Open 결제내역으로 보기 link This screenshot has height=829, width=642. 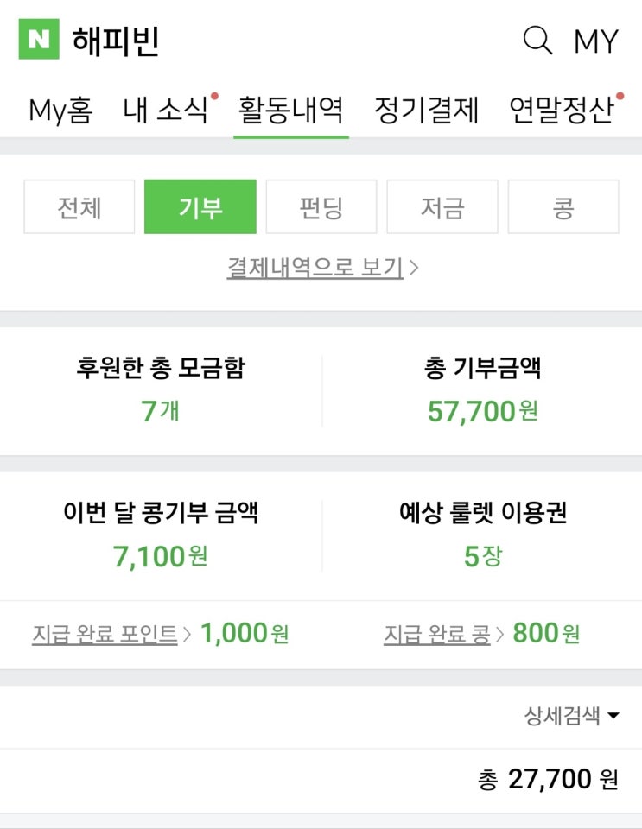[x=321, y=268]
